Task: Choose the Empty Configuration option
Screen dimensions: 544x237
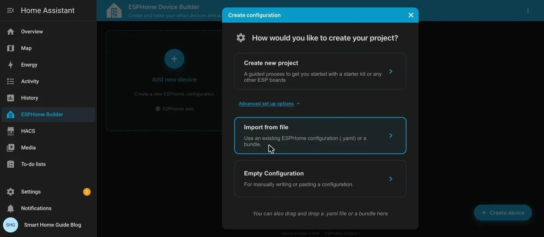Action: (x=320, y=179)
